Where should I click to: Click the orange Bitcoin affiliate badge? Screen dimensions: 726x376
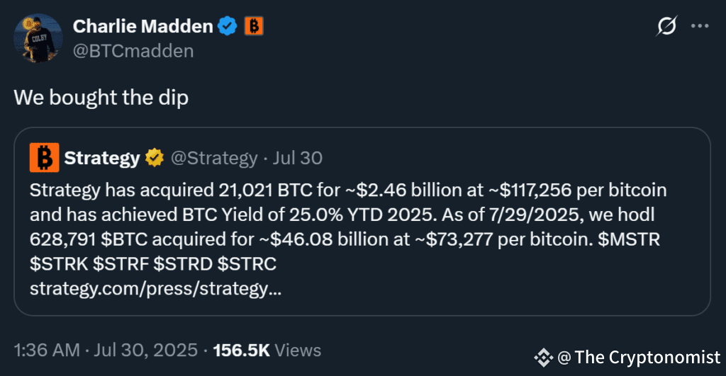pos(254,26)
